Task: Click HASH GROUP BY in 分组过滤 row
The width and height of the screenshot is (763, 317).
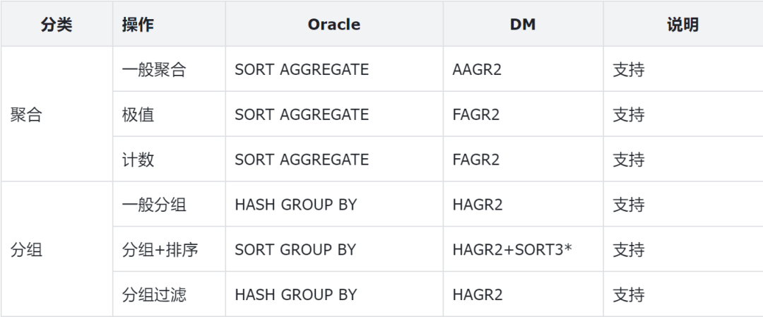Action: pos(296,295)
